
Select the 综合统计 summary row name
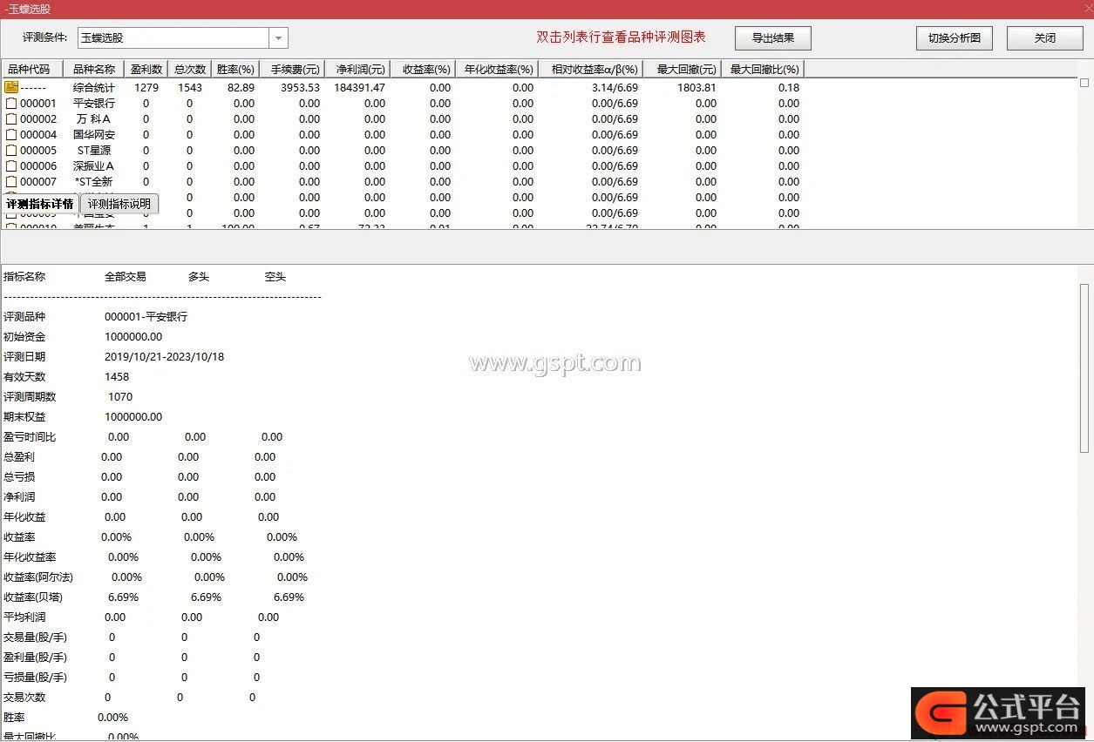93,87
